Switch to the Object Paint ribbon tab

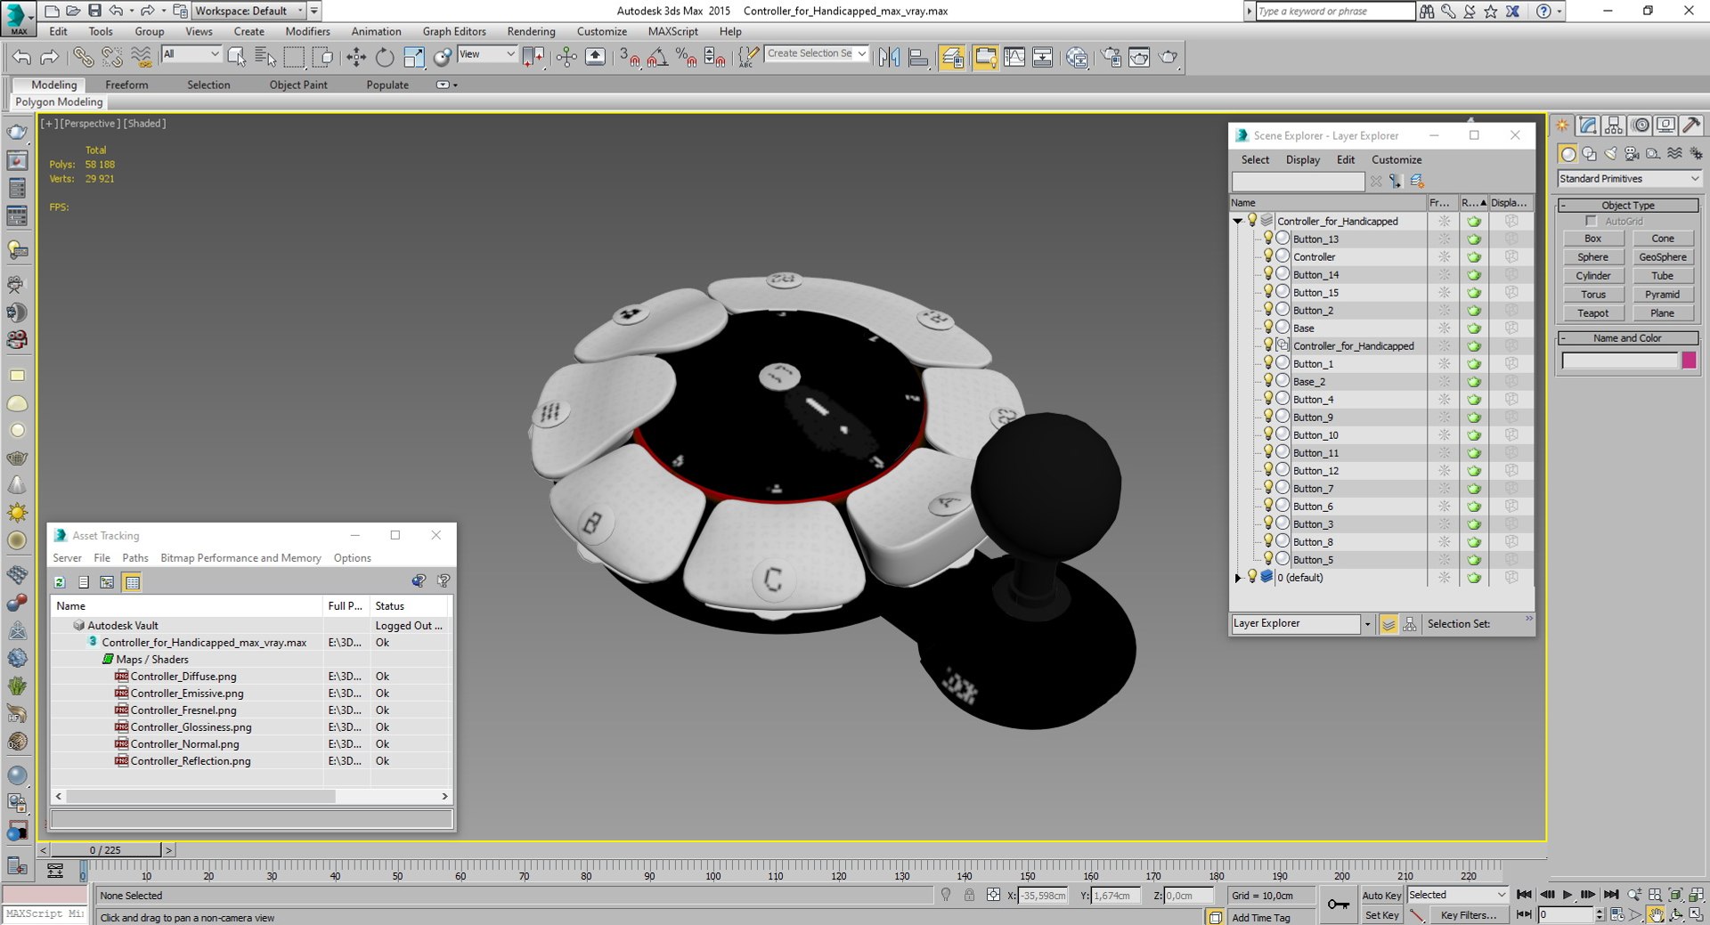pos(298,85)
